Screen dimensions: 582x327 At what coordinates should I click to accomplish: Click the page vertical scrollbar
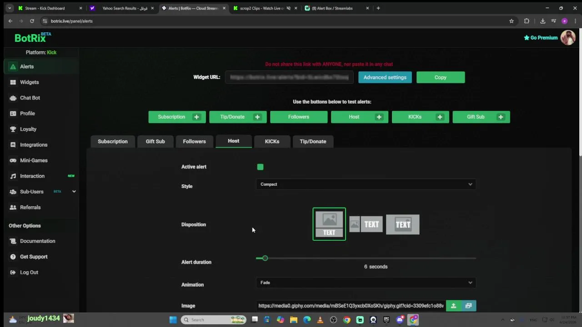(580, 93)
